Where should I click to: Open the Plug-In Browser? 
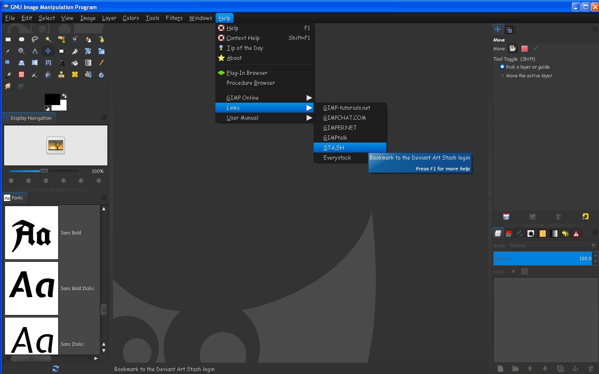tap(264, 73)
